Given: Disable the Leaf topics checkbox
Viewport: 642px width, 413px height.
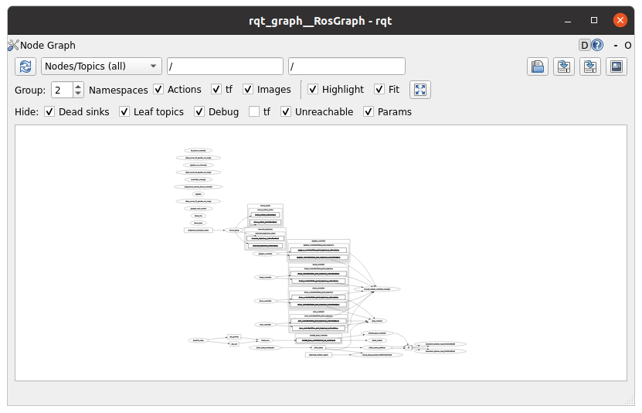Looking at the screenshot, I should pos(124,111).
